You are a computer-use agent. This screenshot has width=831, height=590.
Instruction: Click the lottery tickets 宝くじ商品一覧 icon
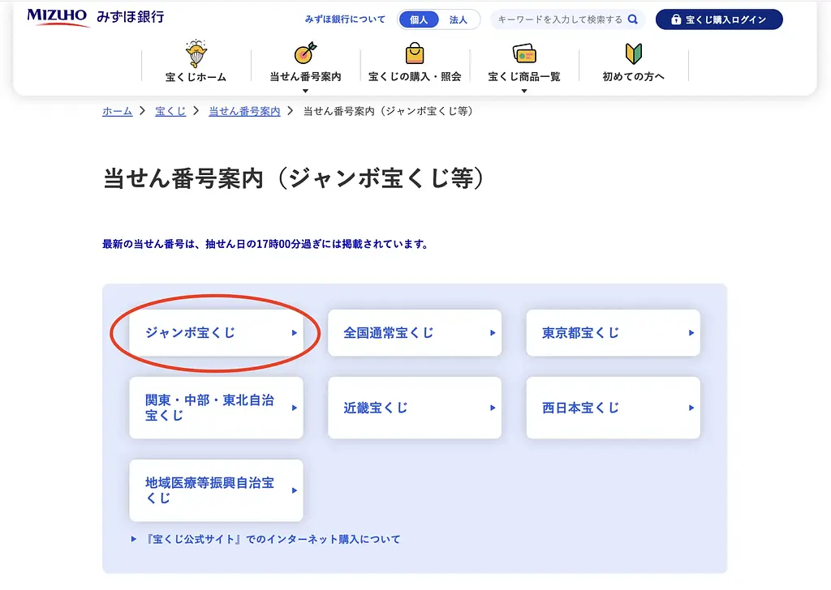(524, 52)
